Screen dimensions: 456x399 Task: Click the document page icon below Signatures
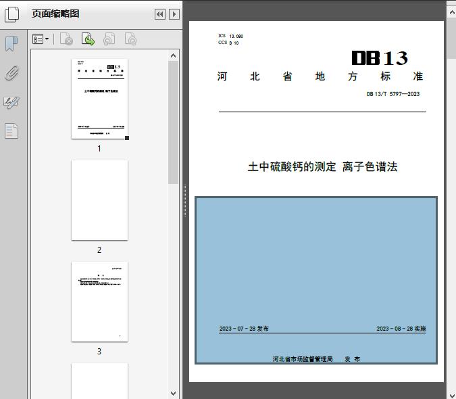click(x=11, y=131)
